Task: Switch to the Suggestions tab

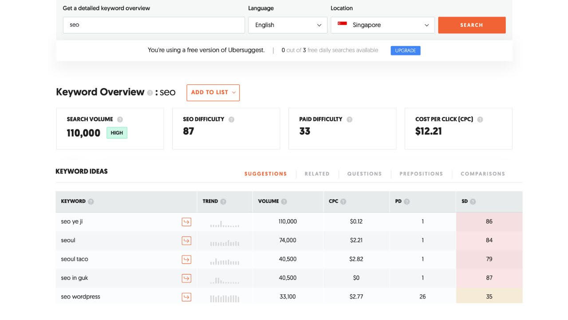Action: point(265,174)
